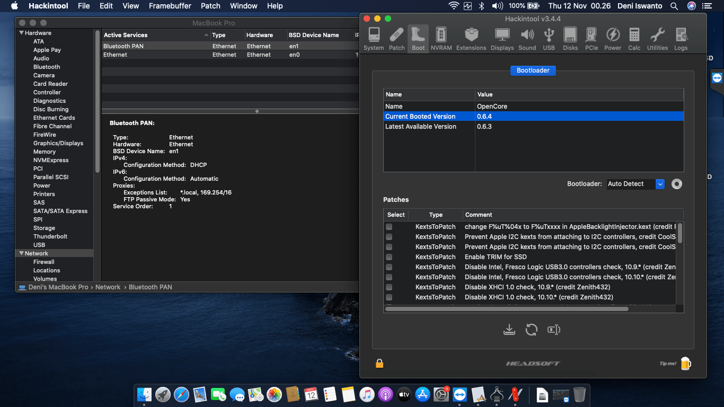Open the App Store icon in the Dock
This screenshot has height=407, width=724.
(422, 394)
